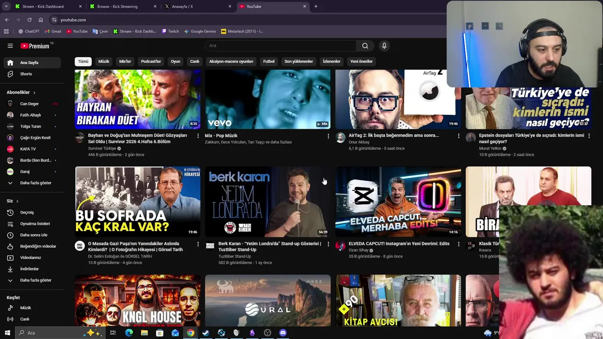
Task: Open more options for ELVEDA CAPCUT video
Action: pos(458,244)
